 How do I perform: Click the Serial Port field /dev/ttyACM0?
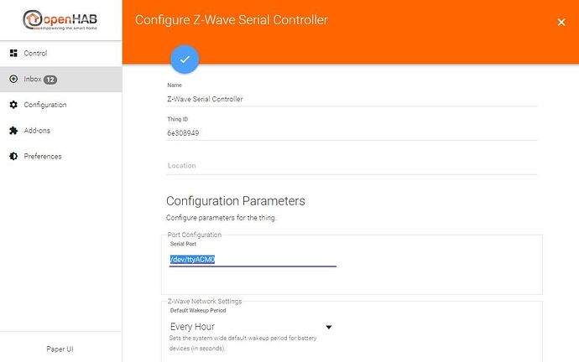252,260
